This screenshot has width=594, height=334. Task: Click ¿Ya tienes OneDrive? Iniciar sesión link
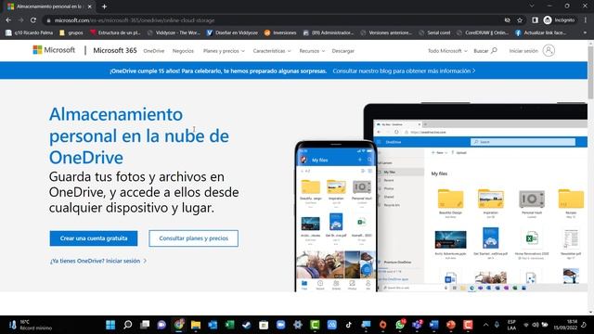coord(98,261)
